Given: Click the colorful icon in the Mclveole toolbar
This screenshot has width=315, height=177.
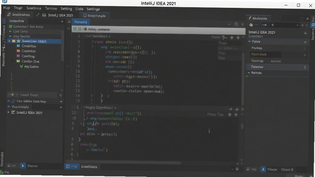Looking at the screenshot, I should [251, 25].
